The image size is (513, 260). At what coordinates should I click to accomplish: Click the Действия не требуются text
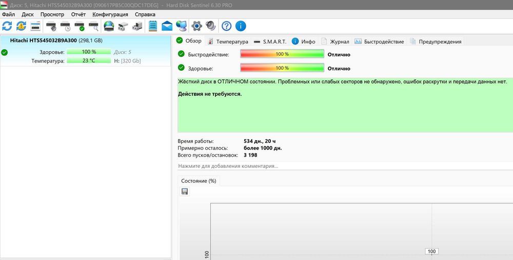click(x=210, y=94)
